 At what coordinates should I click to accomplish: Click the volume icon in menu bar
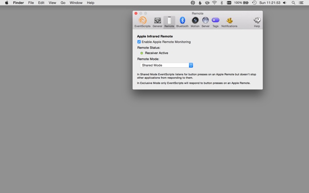285,3
